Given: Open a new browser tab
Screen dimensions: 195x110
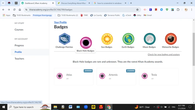Looking at the screenshot, I should tap(131, 3).
